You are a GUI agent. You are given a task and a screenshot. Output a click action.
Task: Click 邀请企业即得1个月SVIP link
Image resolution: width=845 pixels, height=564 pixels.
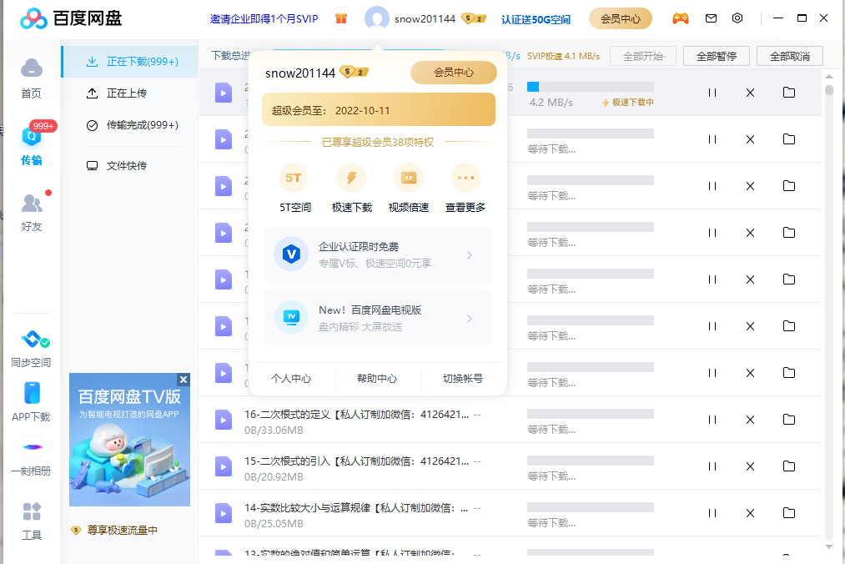point(264,19)
